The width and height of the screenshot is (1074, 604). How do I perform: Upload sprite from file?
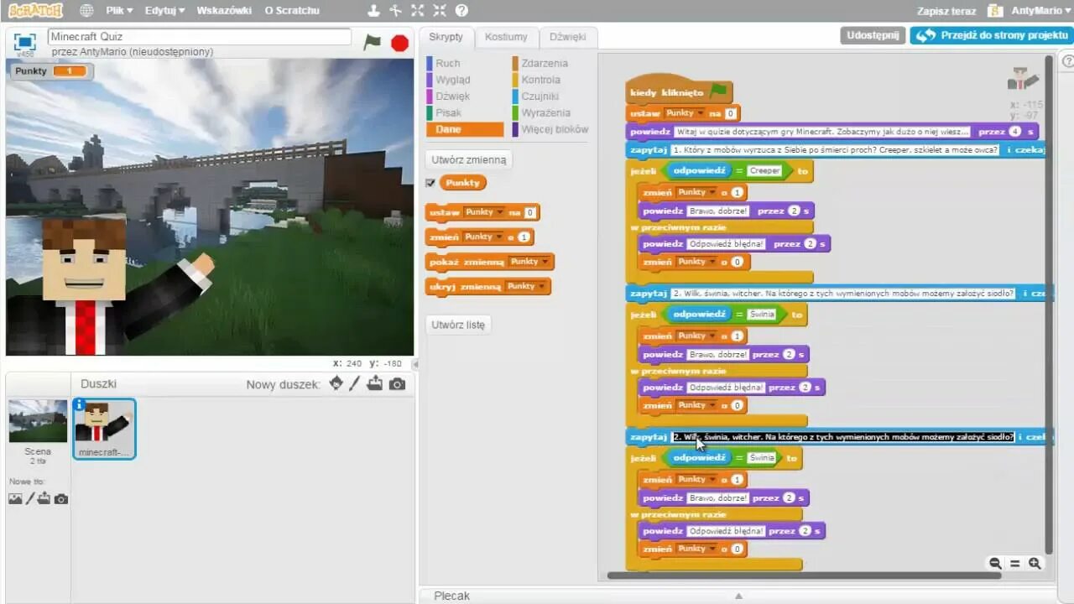click(x=374, y=383)
